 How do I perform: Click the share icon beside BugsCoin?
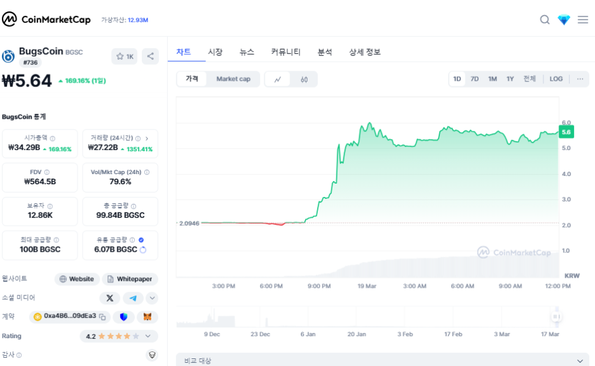pyautogui.click(x=150, y=56)
